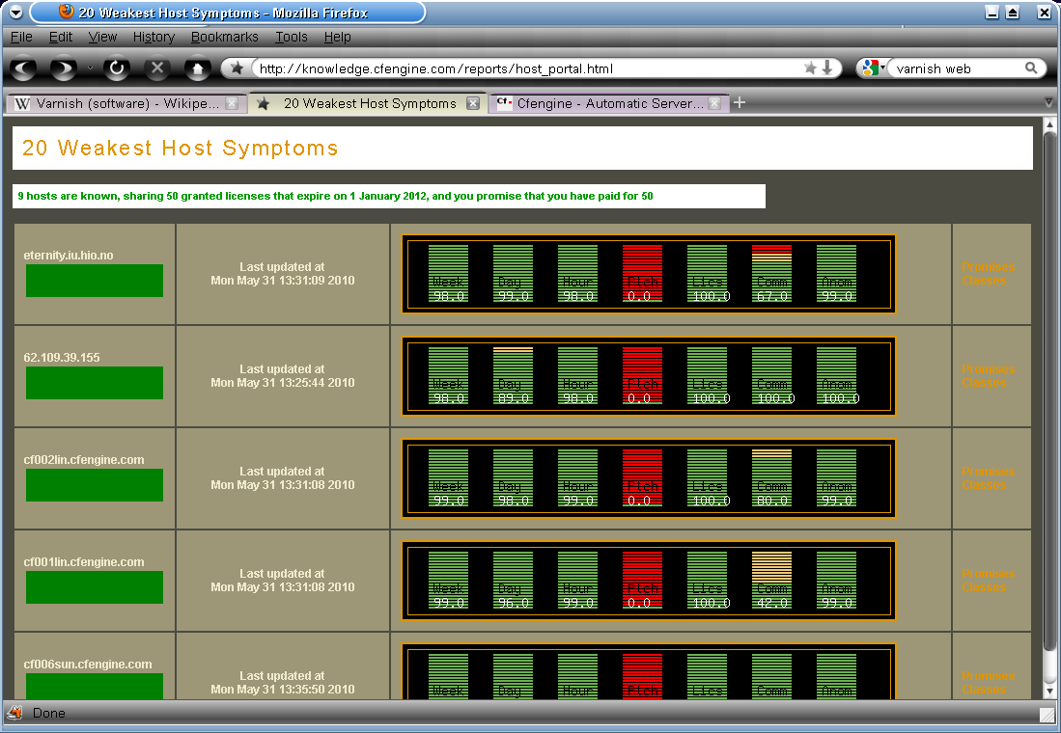1061x733 pixels.
Task: Close the Cfengine tab
Action: tap(714, 103)
